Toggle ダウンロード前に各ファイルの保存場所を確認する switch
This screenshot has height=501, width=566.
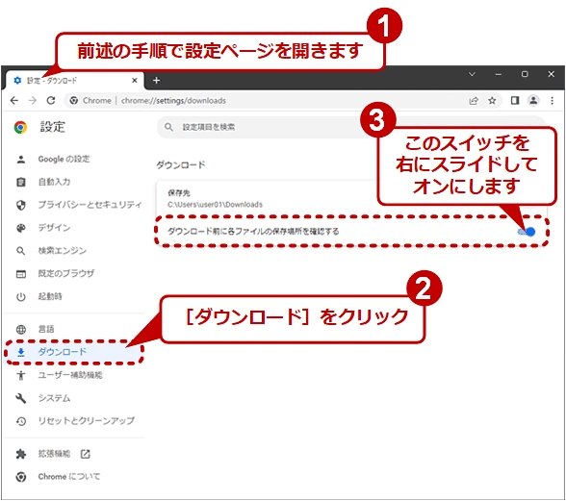click(x=527, y=232)
